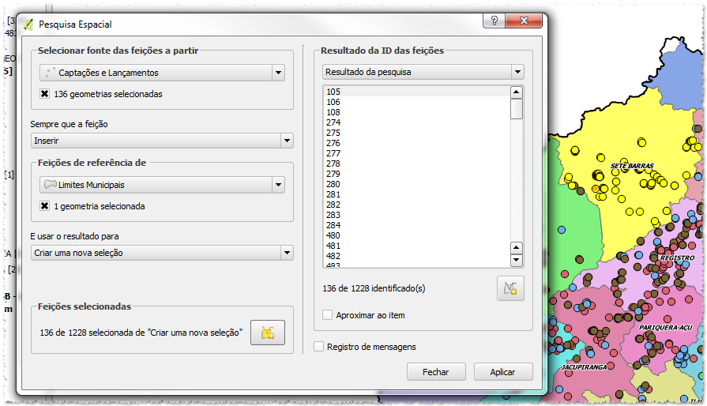
Task: Expand the 'Resultado da pesquisa' dropdown
Action: click(517, 72)
